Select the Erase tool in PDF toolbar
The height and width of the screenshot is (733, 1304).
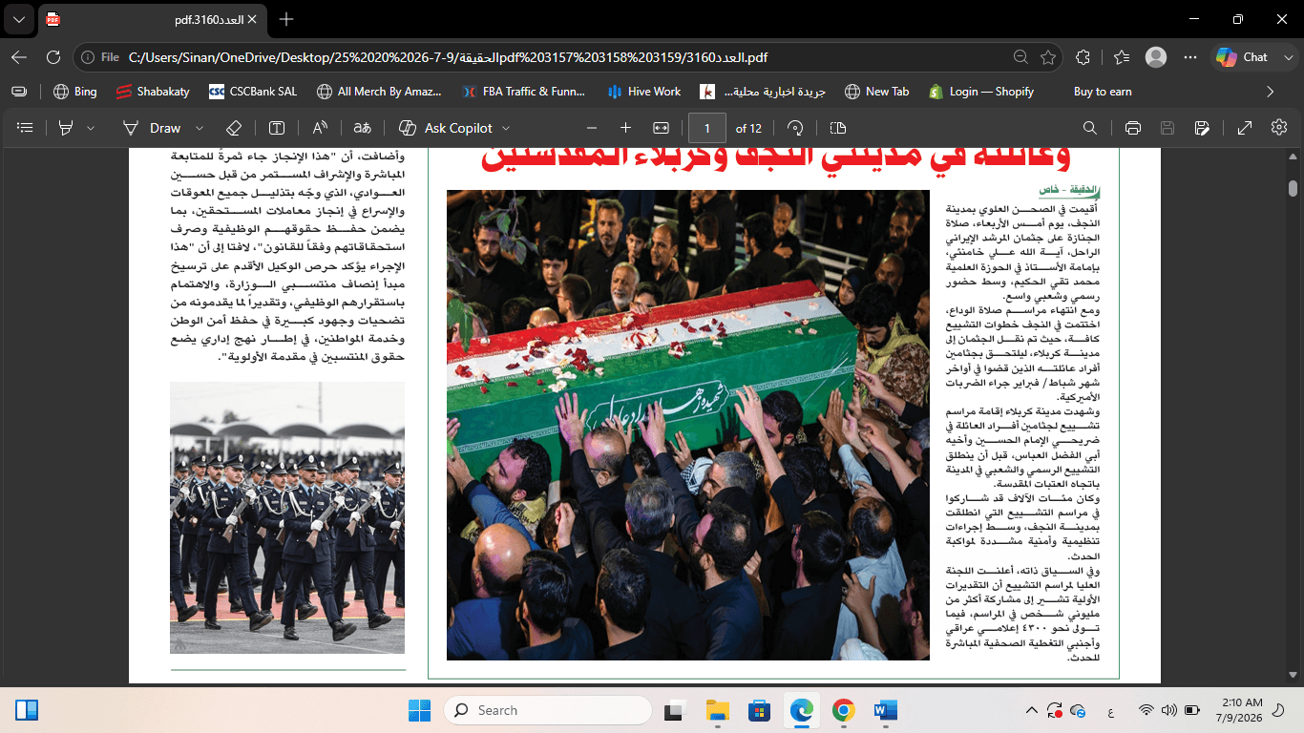[x=234, y=128]
